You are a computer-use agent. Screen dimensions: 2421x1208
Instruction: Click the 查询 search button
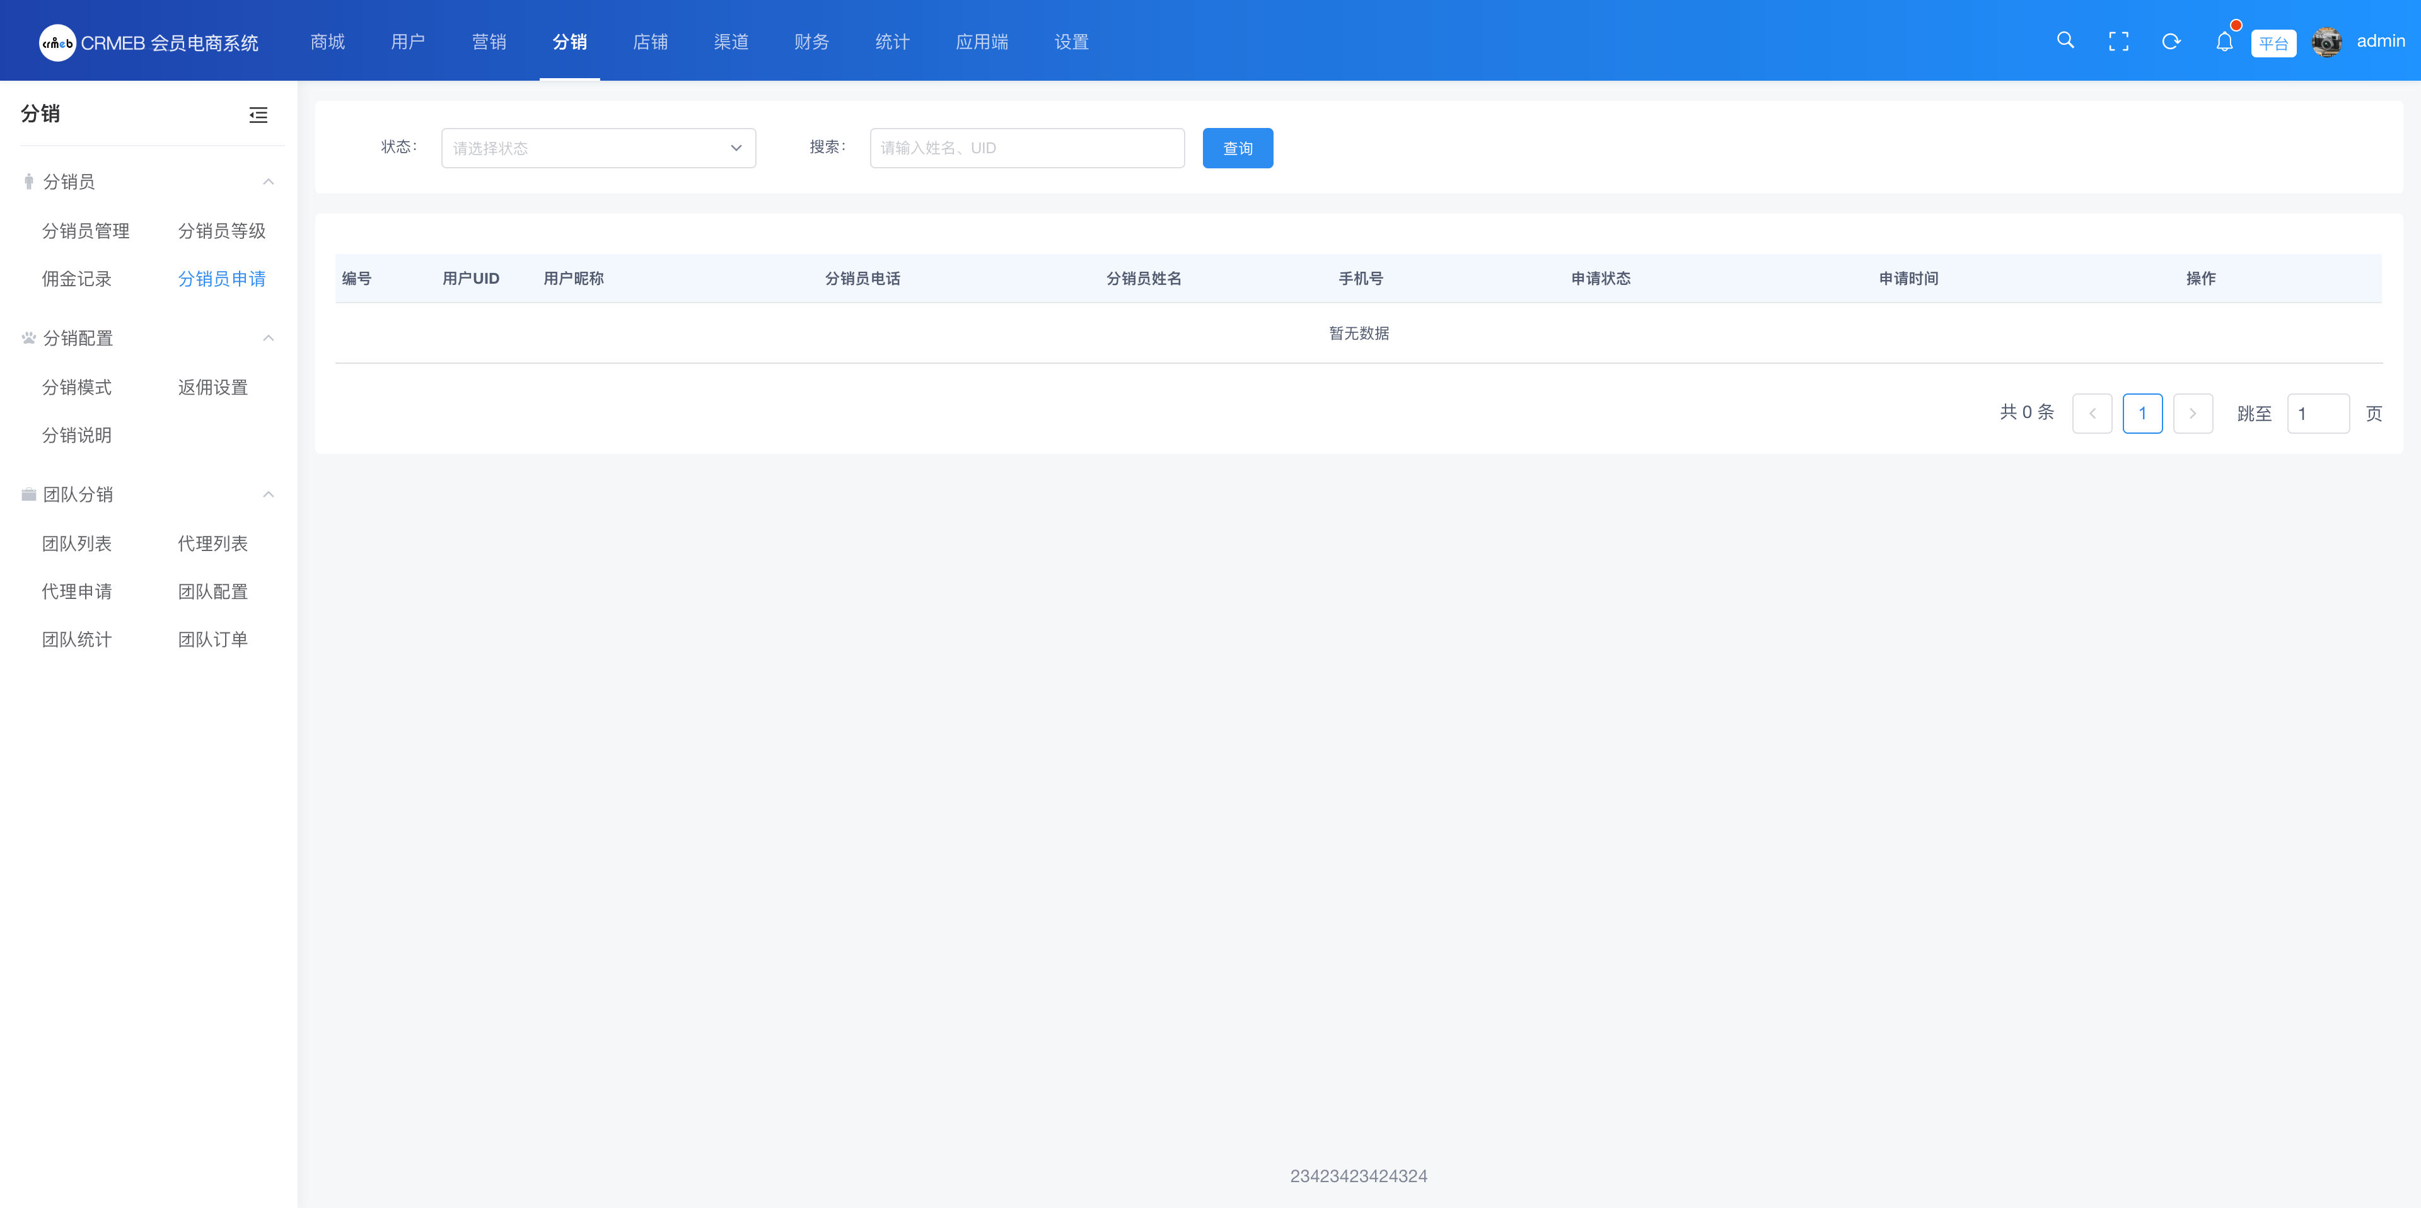[1238, 148]
